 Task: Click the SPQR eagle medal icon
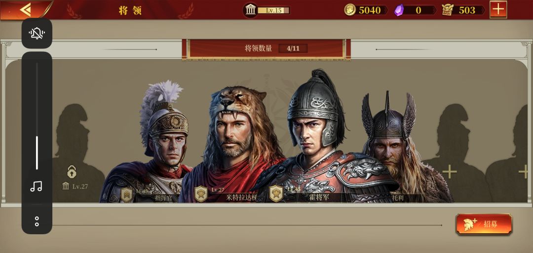point(448,10)
